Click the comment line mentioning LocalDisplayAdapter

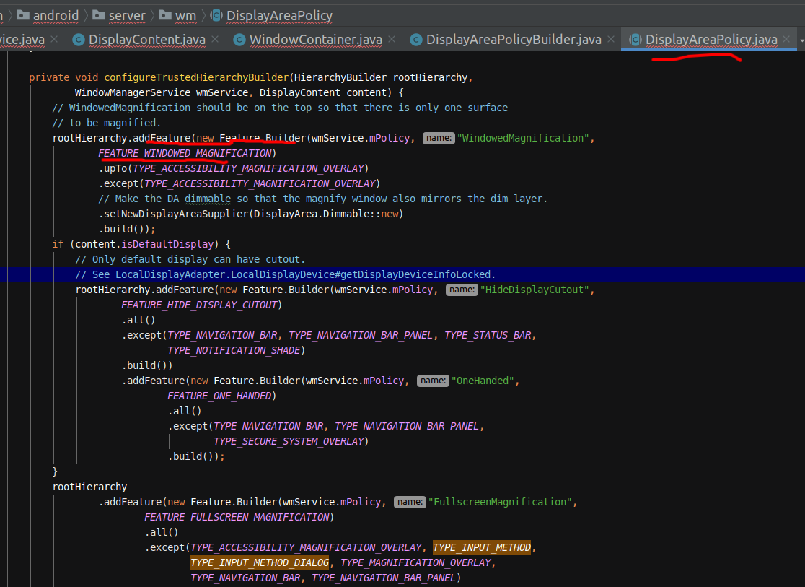[285, 274]
